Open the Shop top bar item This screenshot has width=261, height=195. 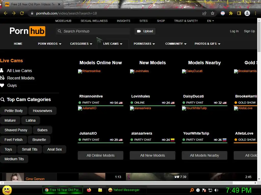tap(161, 21)
